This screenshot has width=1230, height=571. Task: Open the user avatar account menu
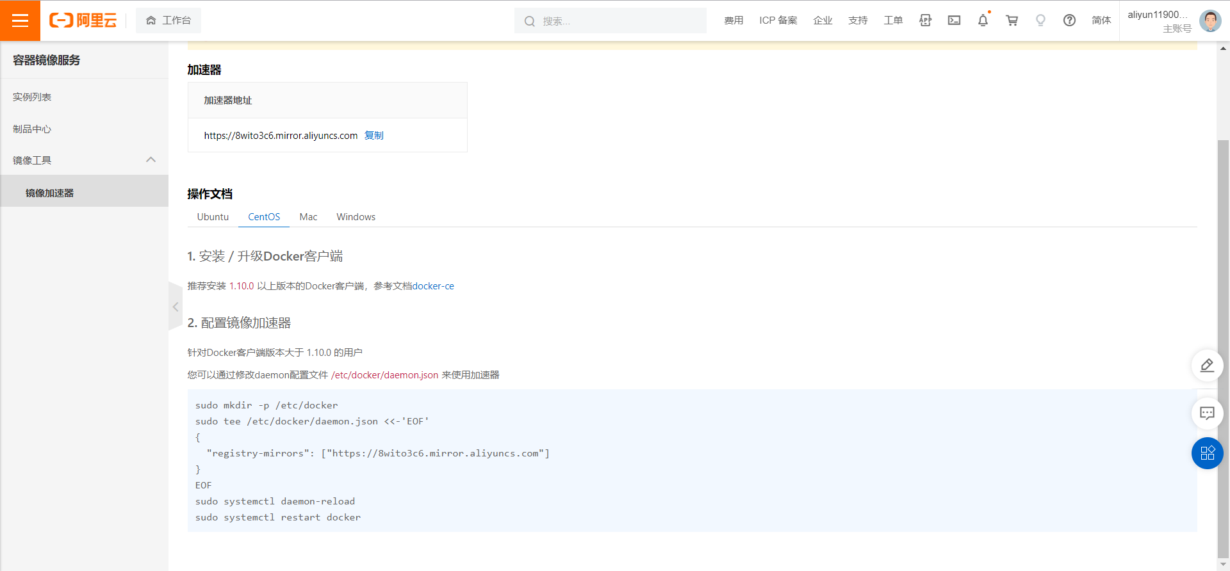(x=1210, y=20)
